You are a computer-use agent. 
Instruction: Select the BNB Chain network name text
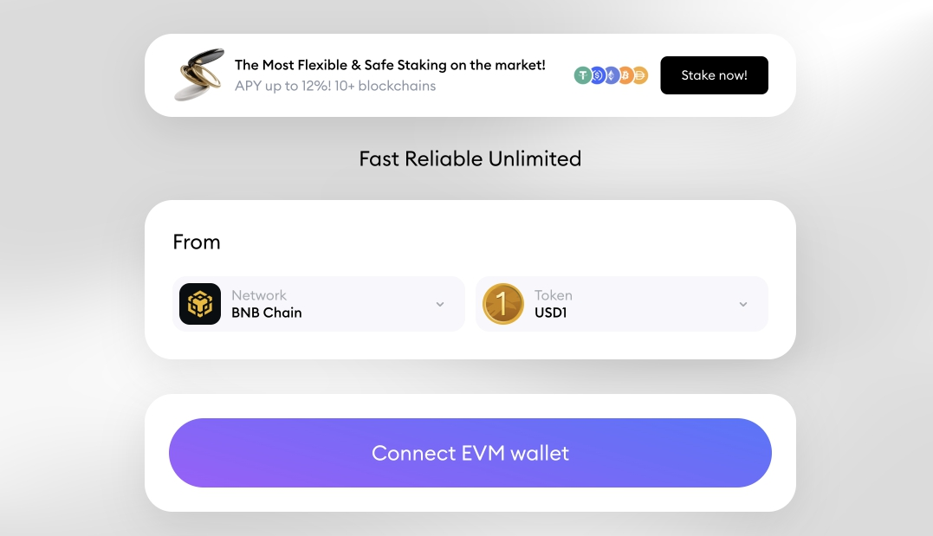pyautogui.click(x=267, y=313)
